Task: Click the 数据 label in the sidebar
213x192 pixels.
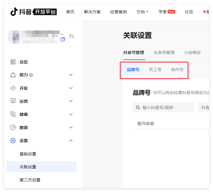Action: pos(24,127)
